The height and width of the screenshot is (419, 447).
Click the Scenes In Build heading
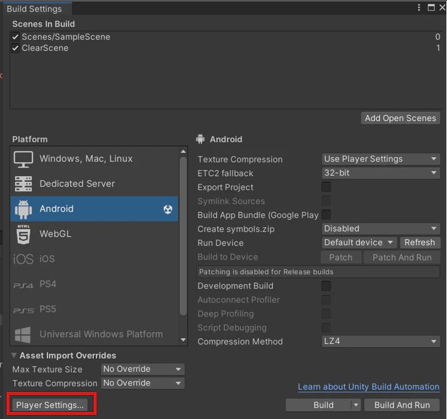44,24
